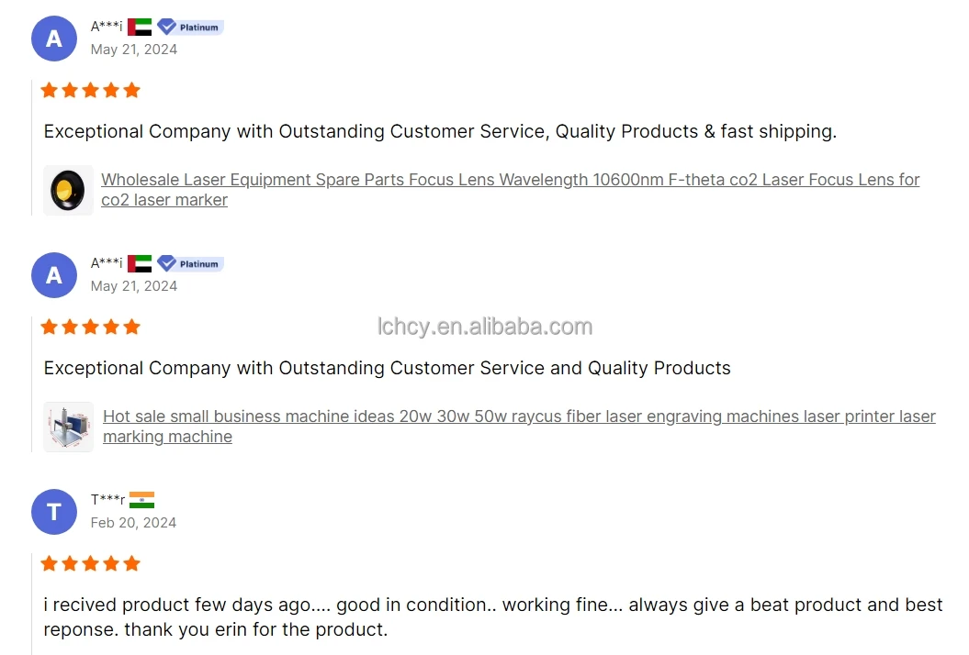Click the UAE flag beside the first A***i
The height and width of the screenshot is (655, 969).
140,27
